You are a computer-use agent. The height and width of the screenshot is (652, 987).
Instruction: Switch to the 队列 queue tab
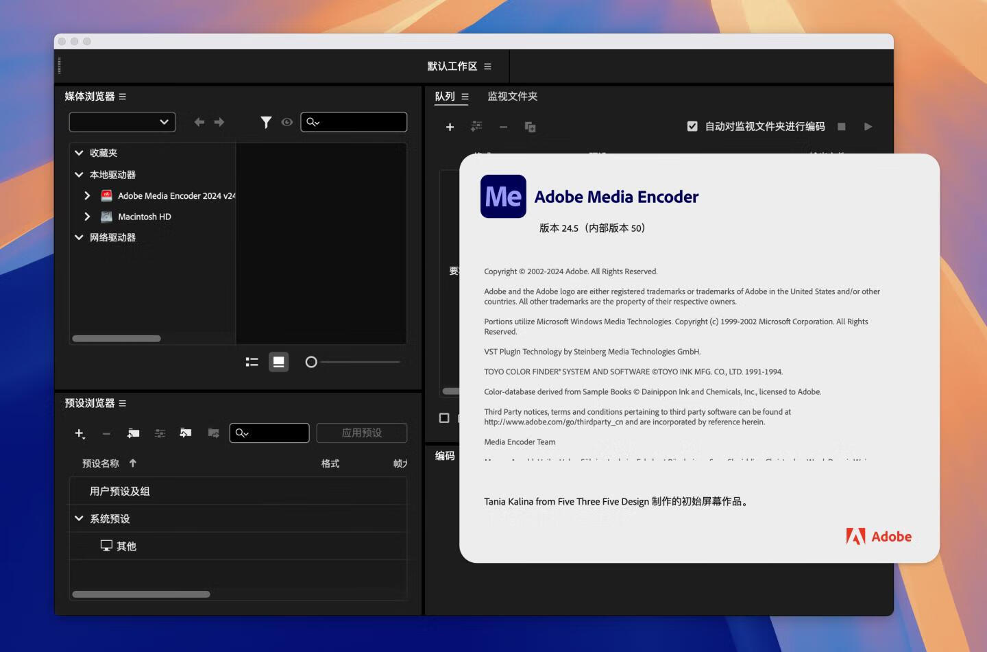(445, 97)
